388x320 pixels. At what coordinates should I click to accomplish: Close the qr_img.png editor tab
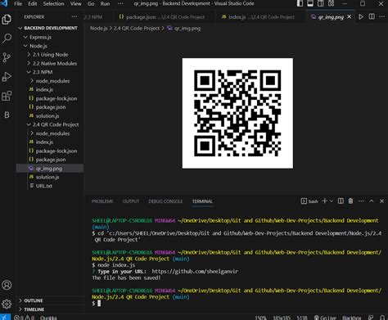pos(350,16)
